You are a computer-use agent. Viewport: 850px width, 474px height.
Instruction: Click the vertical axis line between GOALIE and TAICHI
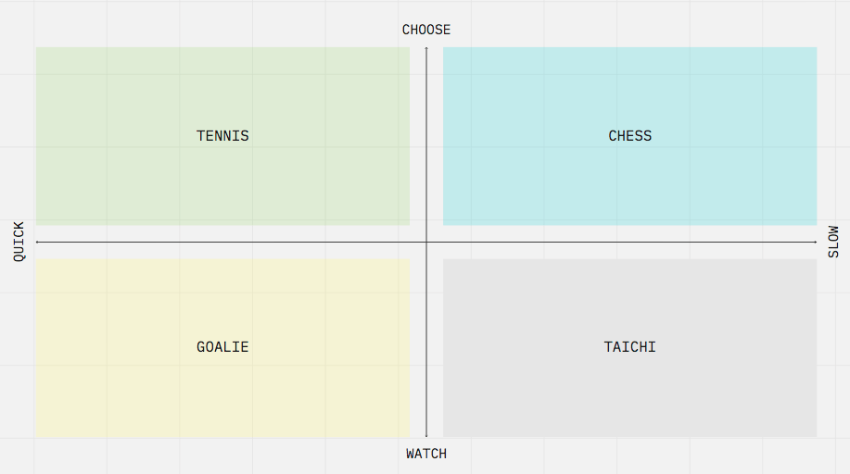(x=426, y=347)
